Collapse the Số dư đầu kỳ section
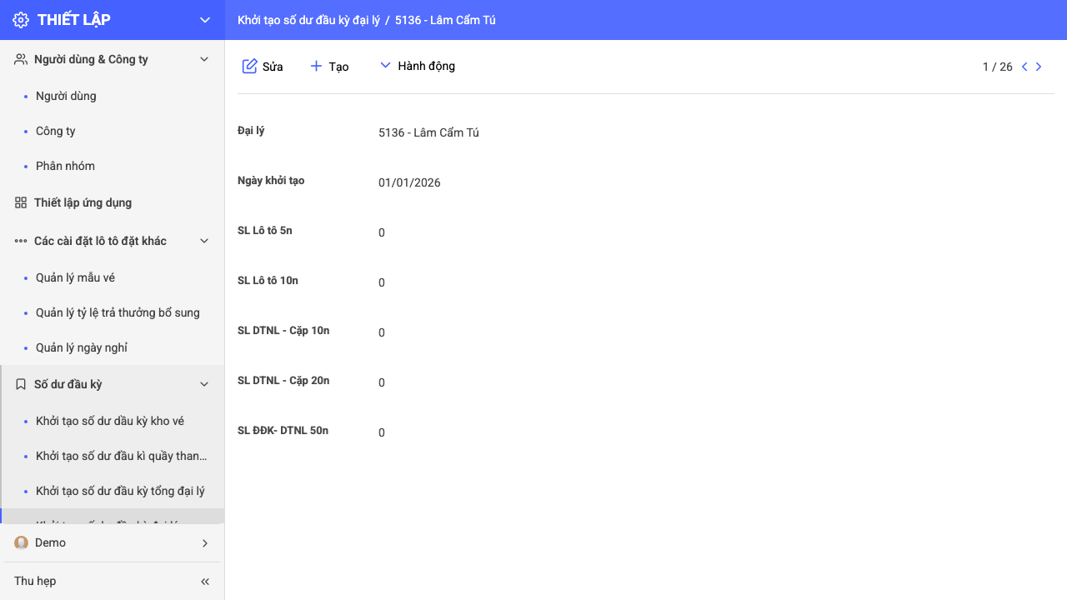 point(204,384)
